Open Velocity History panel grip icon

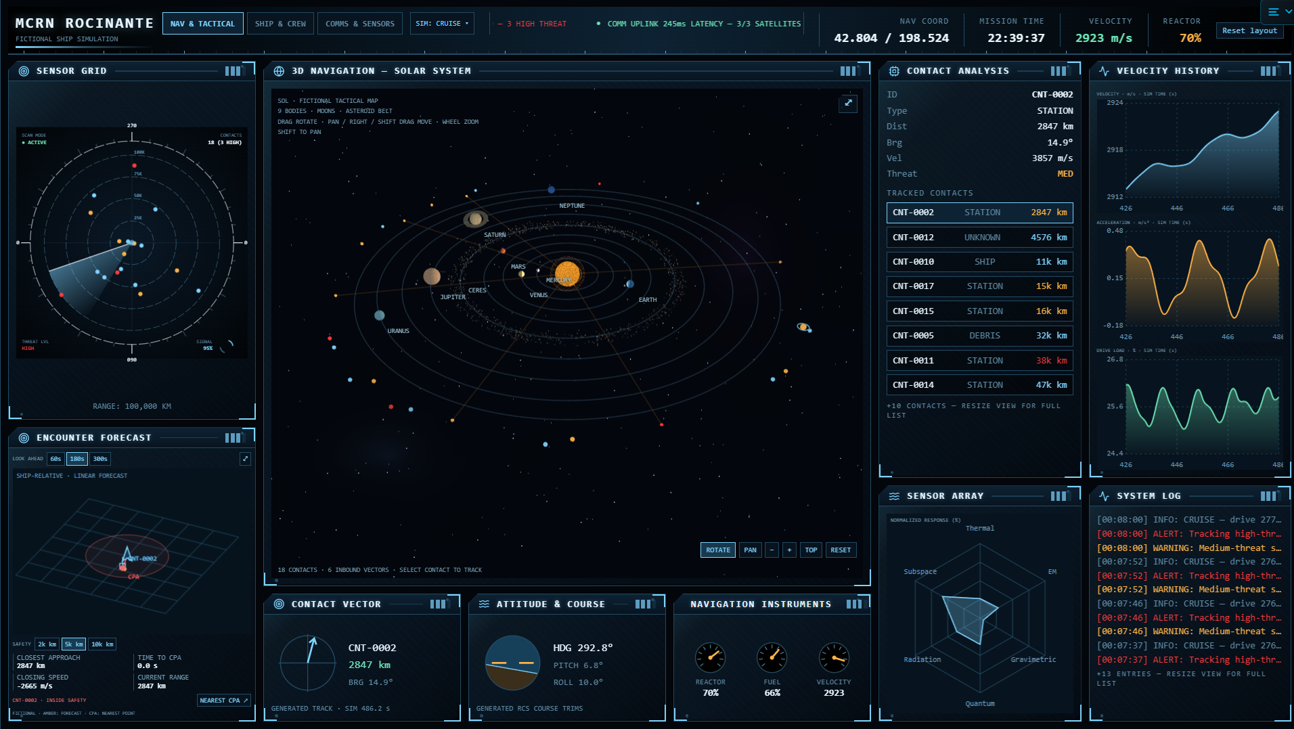(x=1268, y=71)
